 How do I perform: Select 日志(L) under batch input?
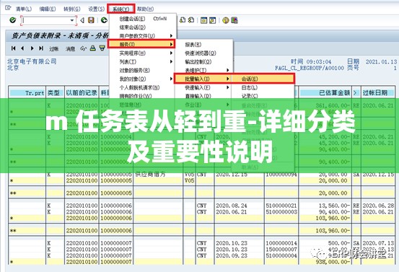coord(250,87)
